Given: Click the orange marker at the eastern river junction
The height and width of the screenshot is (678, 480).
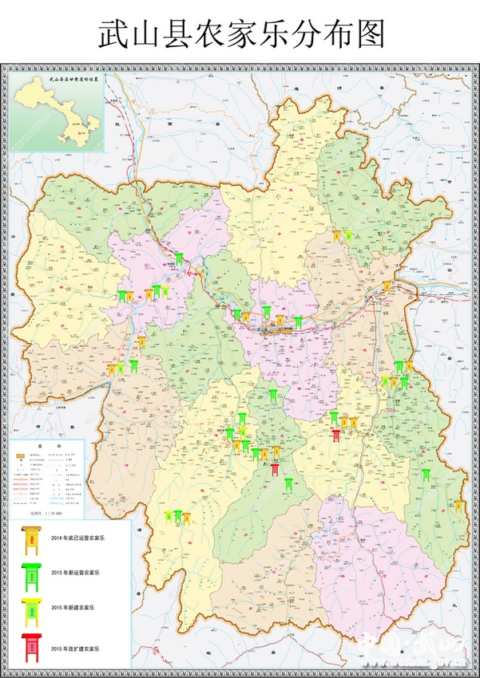Looking at the screenshot, I should pos(387,286).
